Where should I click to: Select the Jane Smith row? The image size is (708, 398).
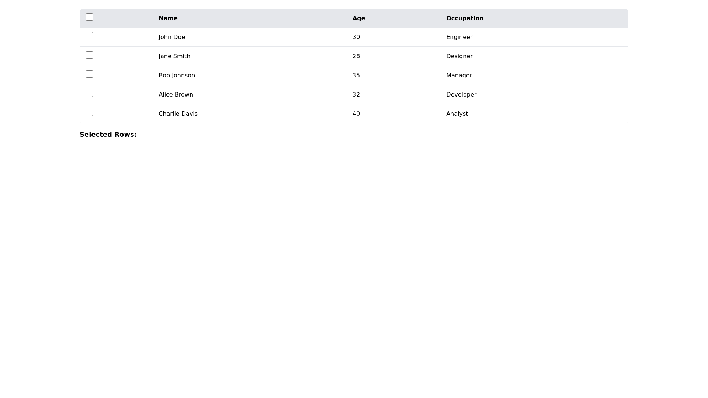174,56
